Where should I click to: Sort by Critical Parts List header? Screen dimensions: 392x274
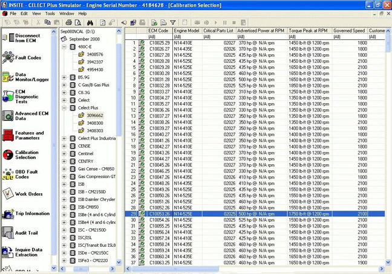(219, 31)
